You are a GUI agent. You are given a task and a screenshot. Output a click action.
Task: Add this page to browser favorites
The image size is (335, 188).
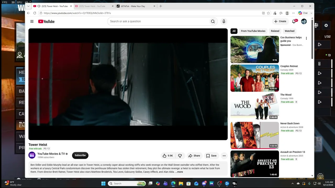268,13
